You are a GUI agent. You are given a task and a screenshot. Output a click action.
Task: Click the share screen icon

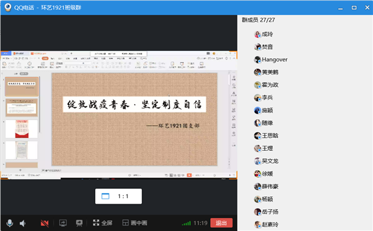63,223
